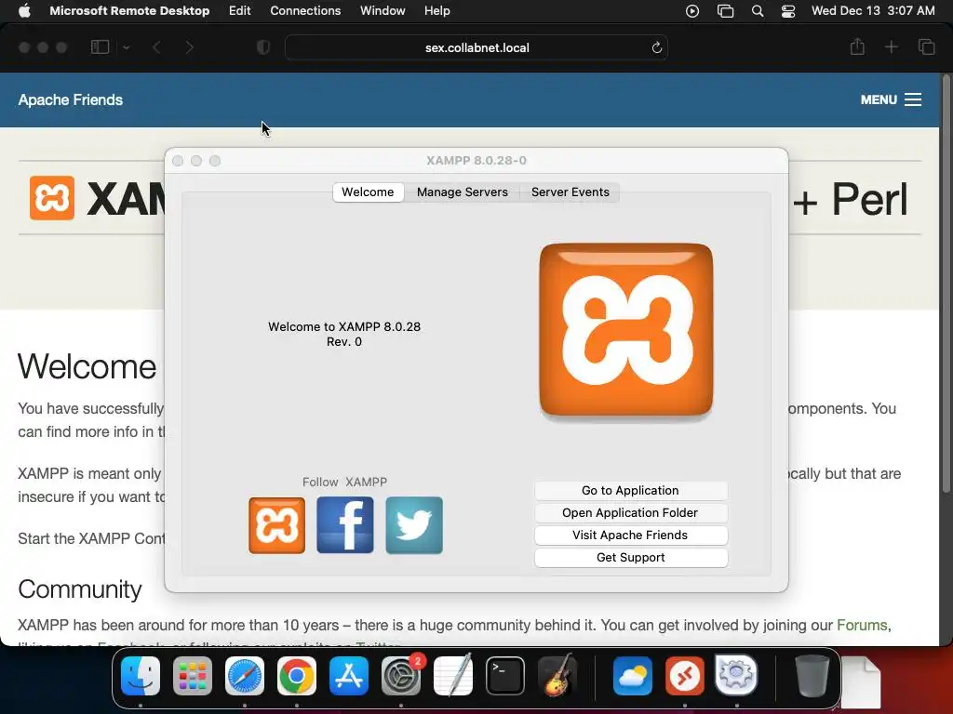
Task: Click the play circle icon in menu bar
Action: pos(692,11)
